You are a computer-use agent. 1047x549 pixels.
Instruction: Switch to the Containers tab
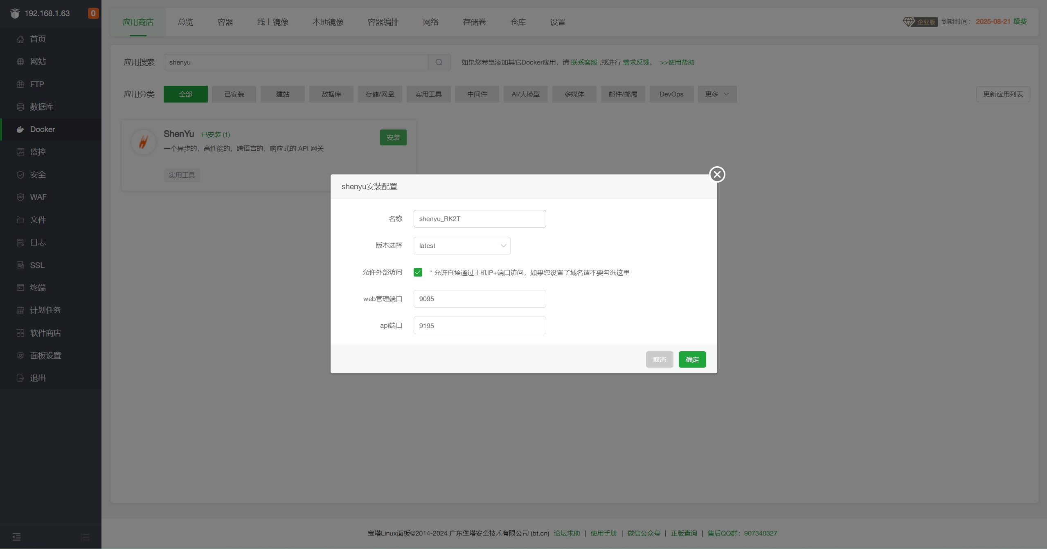tap(225, 22)
